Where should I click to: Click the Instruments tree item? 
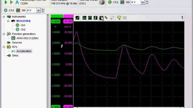pos(19,17)
